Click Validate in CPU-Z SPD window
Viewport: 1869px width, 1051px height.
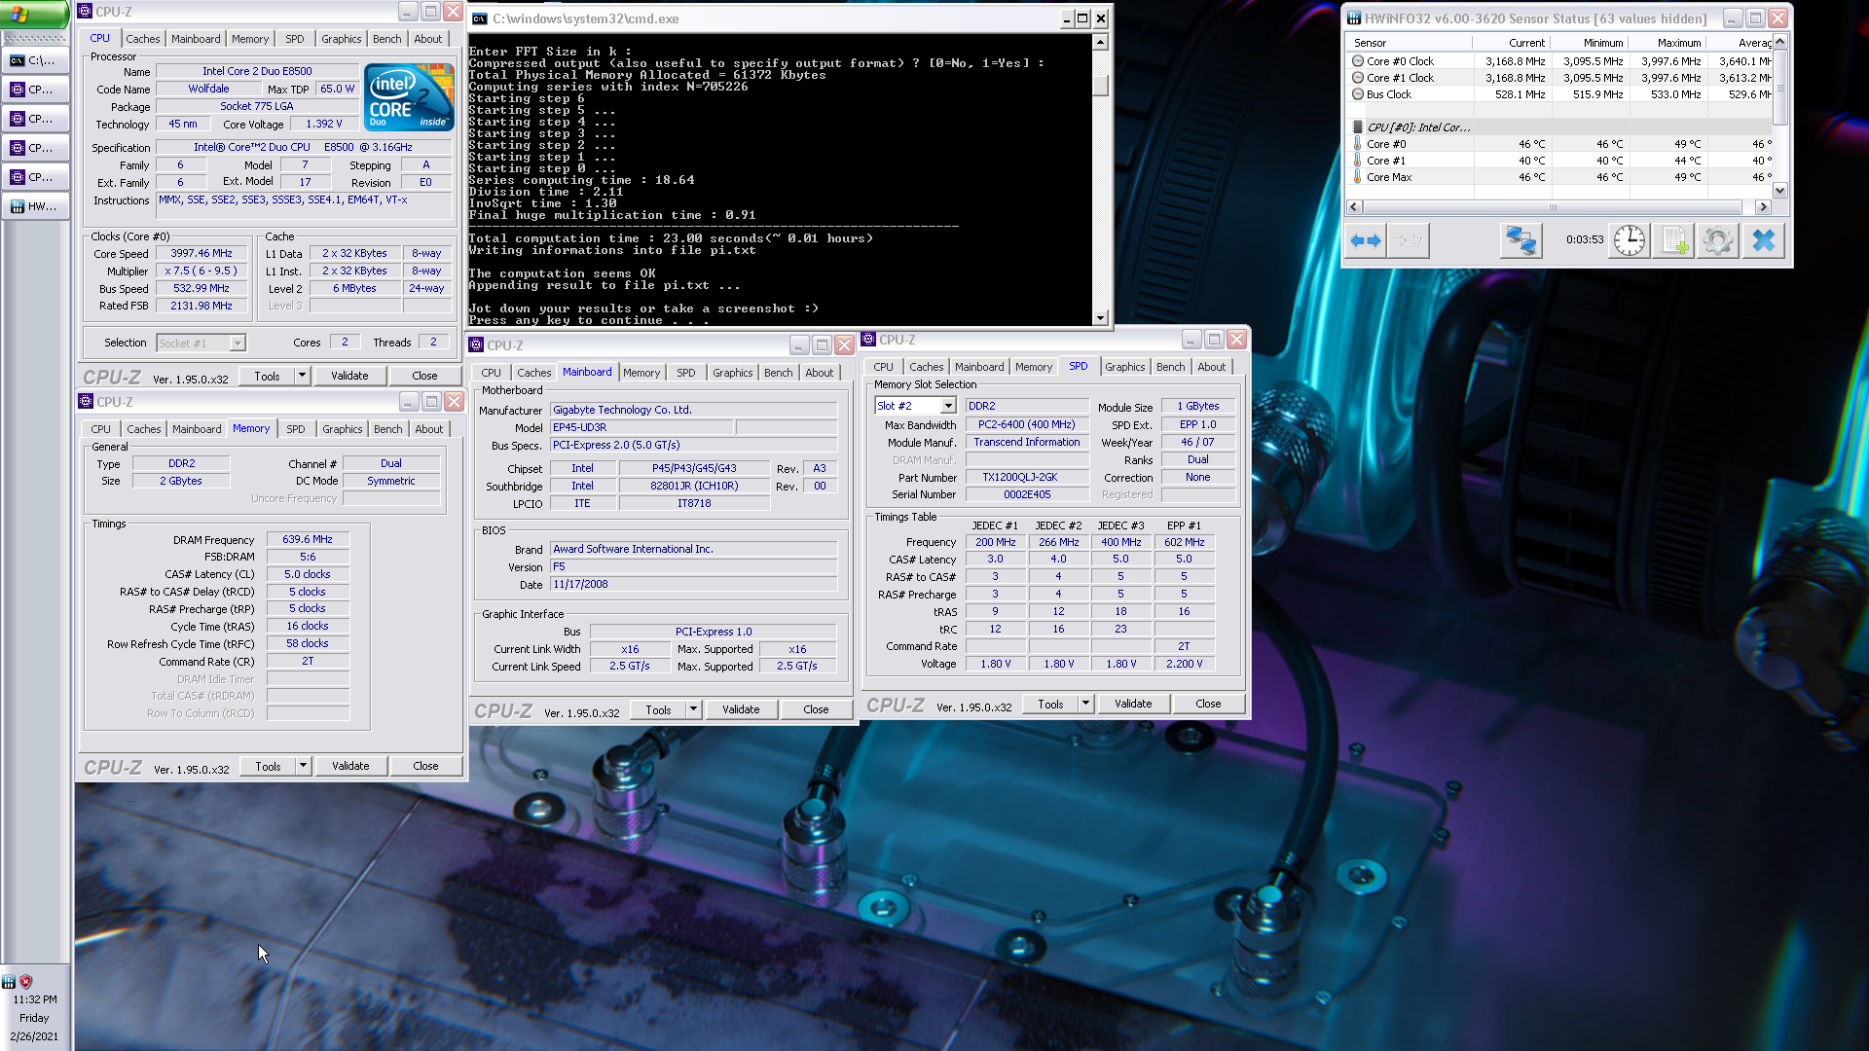(1133, 704)
